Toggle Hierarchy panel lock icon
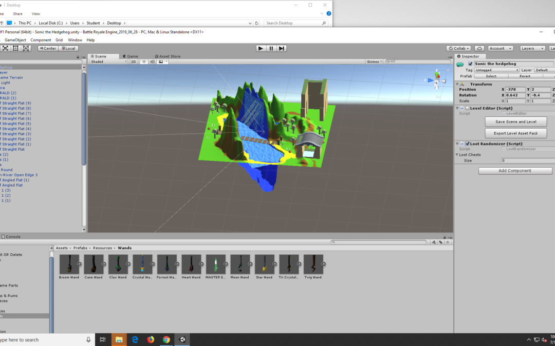 tap(78, 57)
